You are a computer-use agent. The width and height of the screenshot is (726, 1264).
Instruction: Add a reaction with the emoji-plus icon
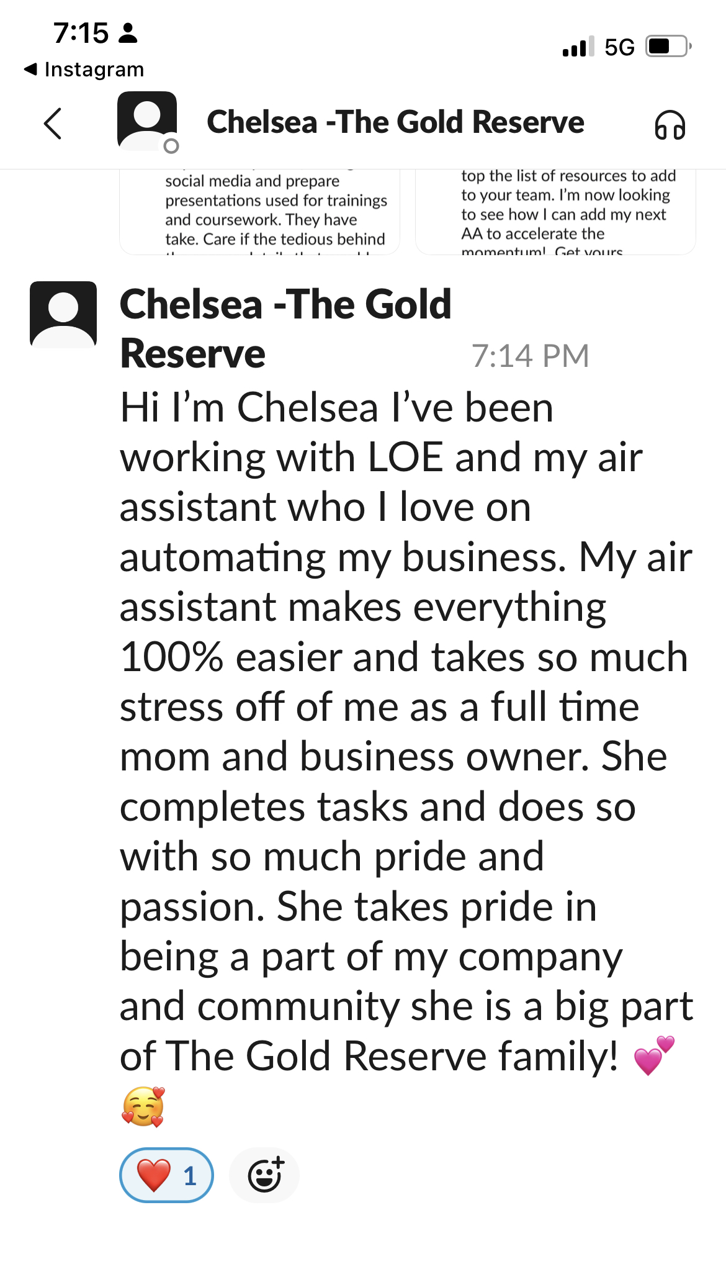tap(265, 1175)
